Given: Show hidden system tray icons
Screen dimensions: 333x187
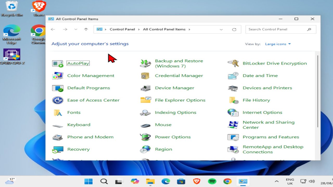Looking at the screenshot, I should 277,181.
